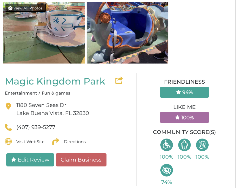236x188 pixels.
Task: Open the Visit WebSite link
Action: tap(31, 141)
